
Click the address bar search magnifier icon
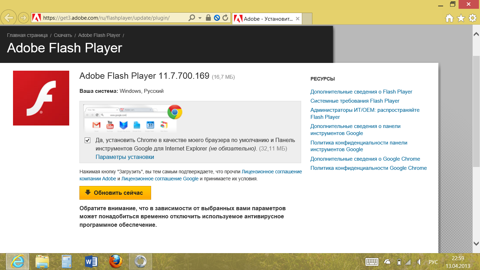(x=192, y=18)
